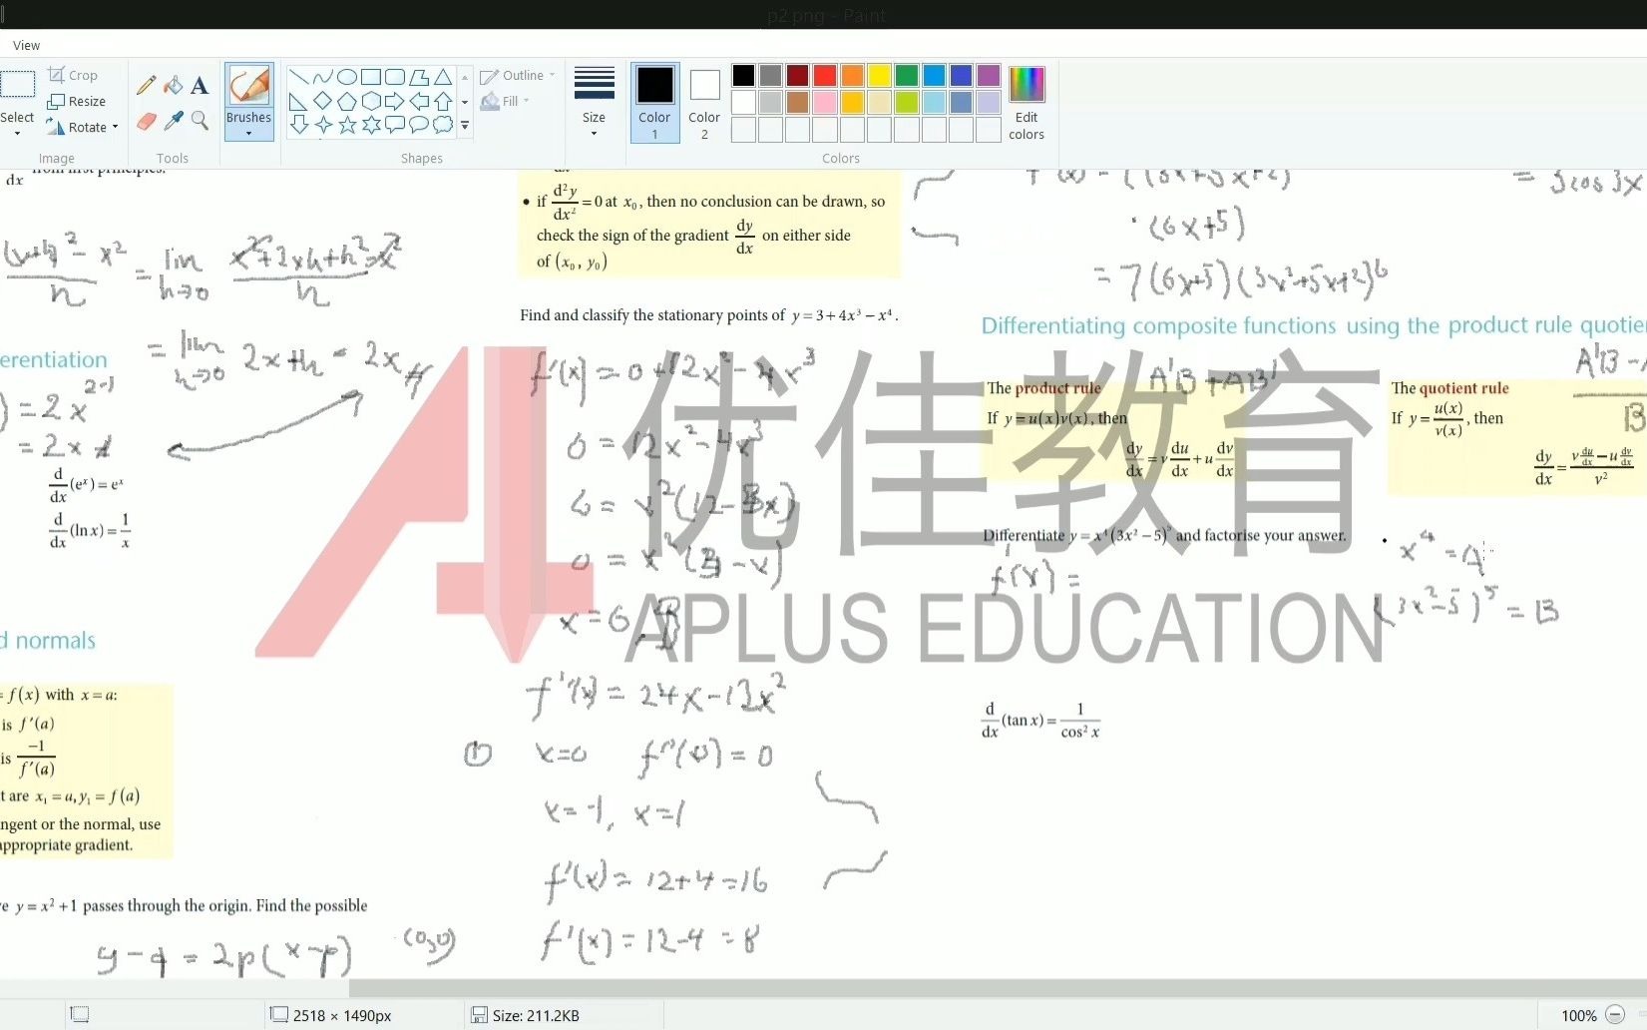Choose the Polygon shape
The width and height of the screenshot is (1647, 1030).
[x=419, y=77]
